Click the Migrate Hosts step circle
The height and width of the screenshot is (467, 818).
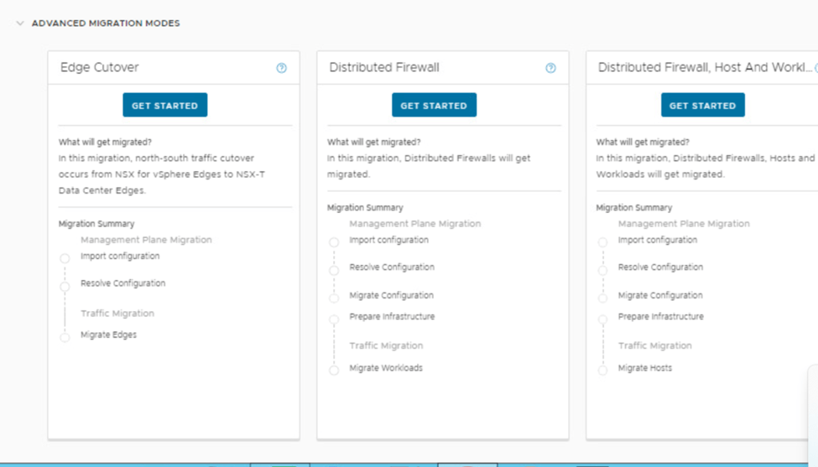602,371
